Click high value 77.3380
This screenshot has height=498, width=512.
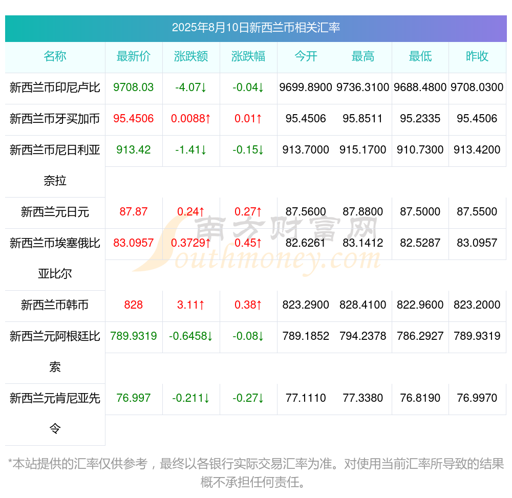363,398
